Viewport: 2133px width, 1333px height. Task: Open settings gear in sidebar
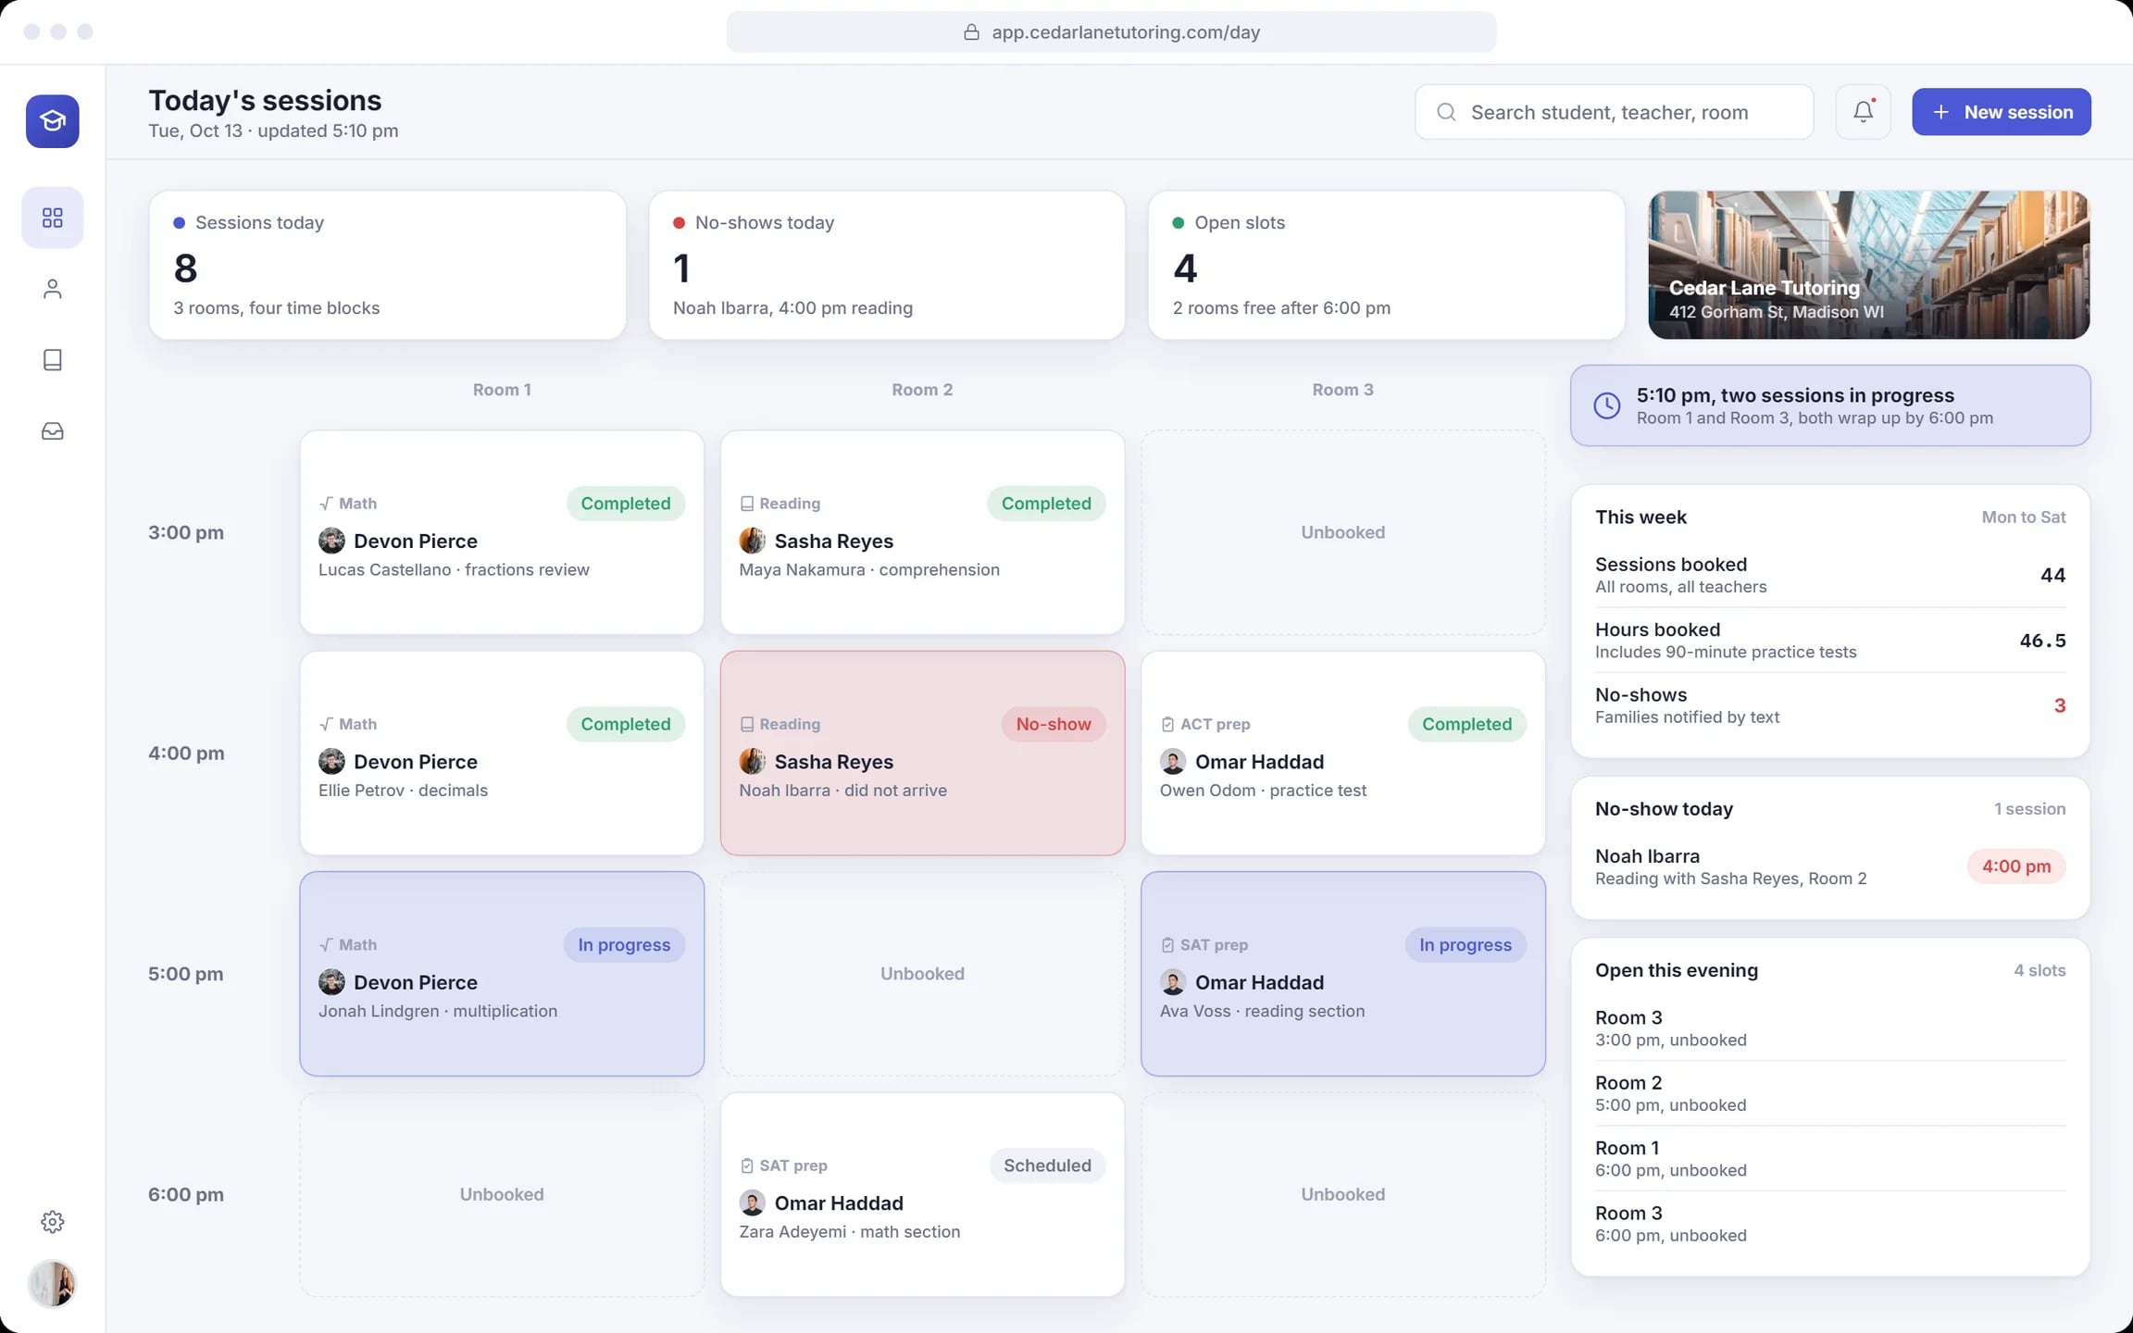point(52,1222)
